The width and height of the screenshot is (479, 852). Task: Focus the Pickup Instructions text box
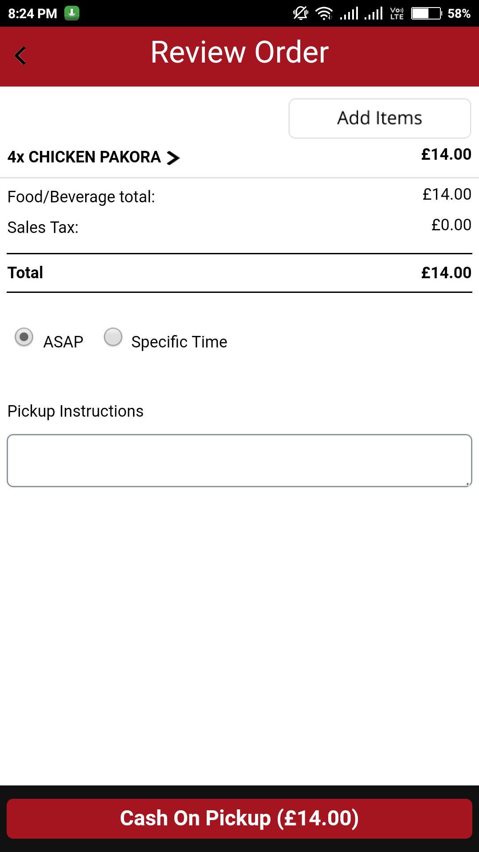pos(239,461)
